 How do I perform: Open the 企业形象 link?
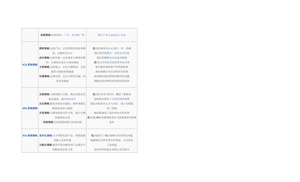[124, 53]
